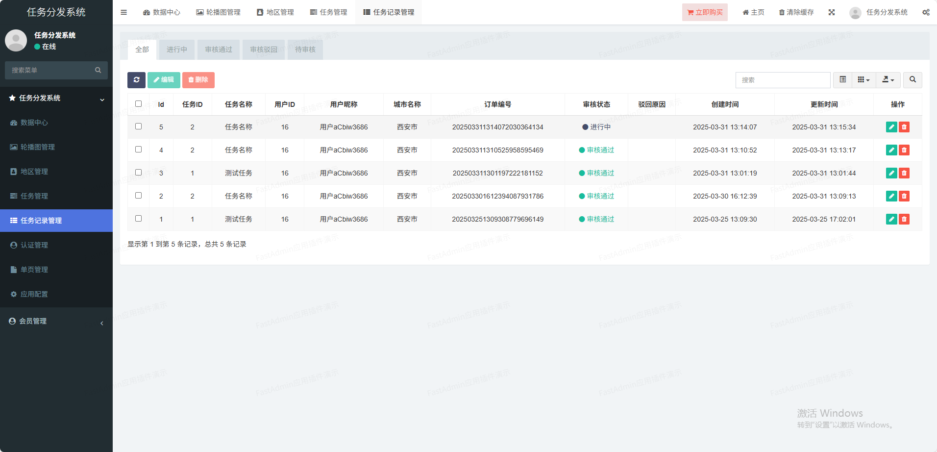Click the table 搜索 input field
The image size is (937, 452).
pyautogui.click(x=783, y=80)
